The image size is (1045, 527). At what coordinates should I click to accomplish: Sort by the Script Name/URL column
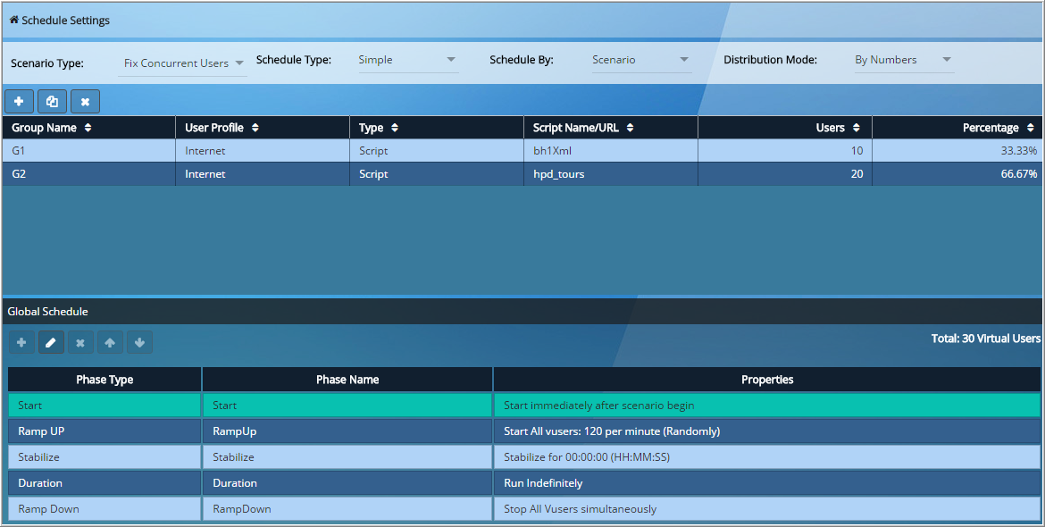pos(583,128)
